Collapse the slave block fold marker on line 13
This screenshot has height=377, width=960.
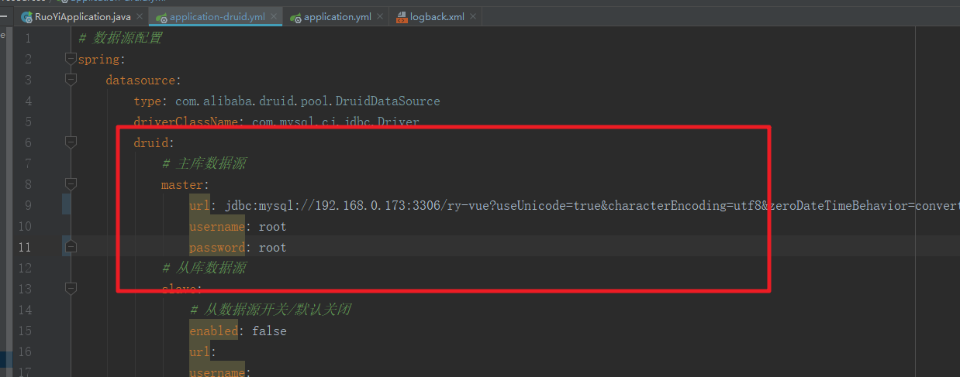pyautogui.click(x=71, y=288)
